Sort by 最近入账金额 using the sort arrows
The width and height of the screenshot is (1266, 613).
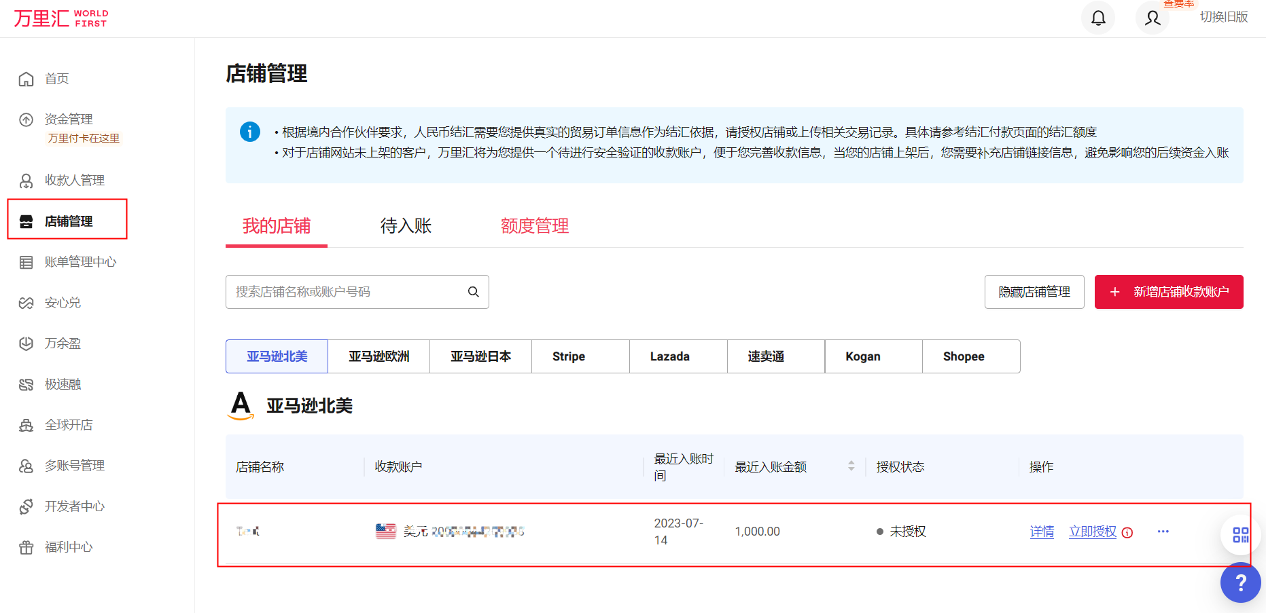tap(852, 466)
